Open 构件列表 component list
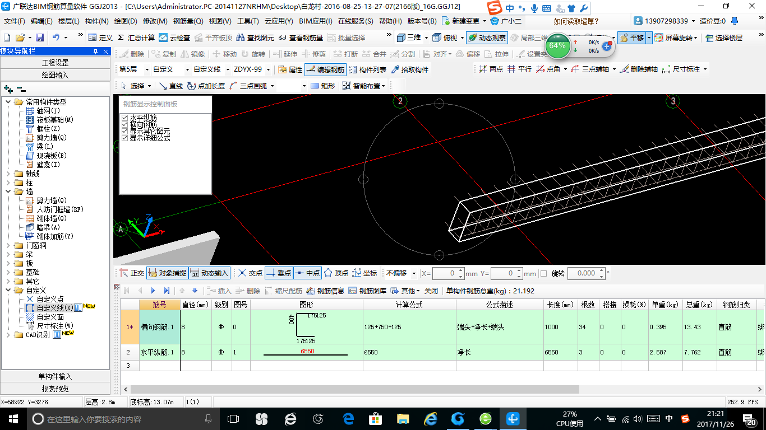This screenshot has height=430, width=766. 368,69
